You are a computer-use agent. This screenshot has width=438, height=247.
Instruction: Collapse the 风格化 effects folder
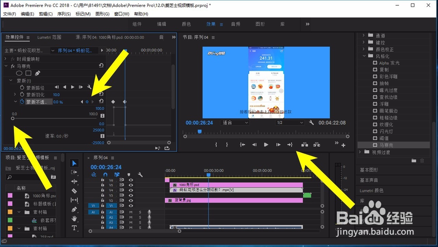364,56
